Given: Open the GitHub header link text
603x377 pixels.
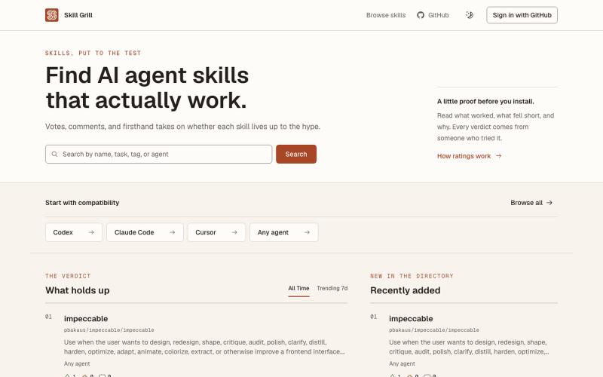Looking at the screenshot, I should [439, 15].
